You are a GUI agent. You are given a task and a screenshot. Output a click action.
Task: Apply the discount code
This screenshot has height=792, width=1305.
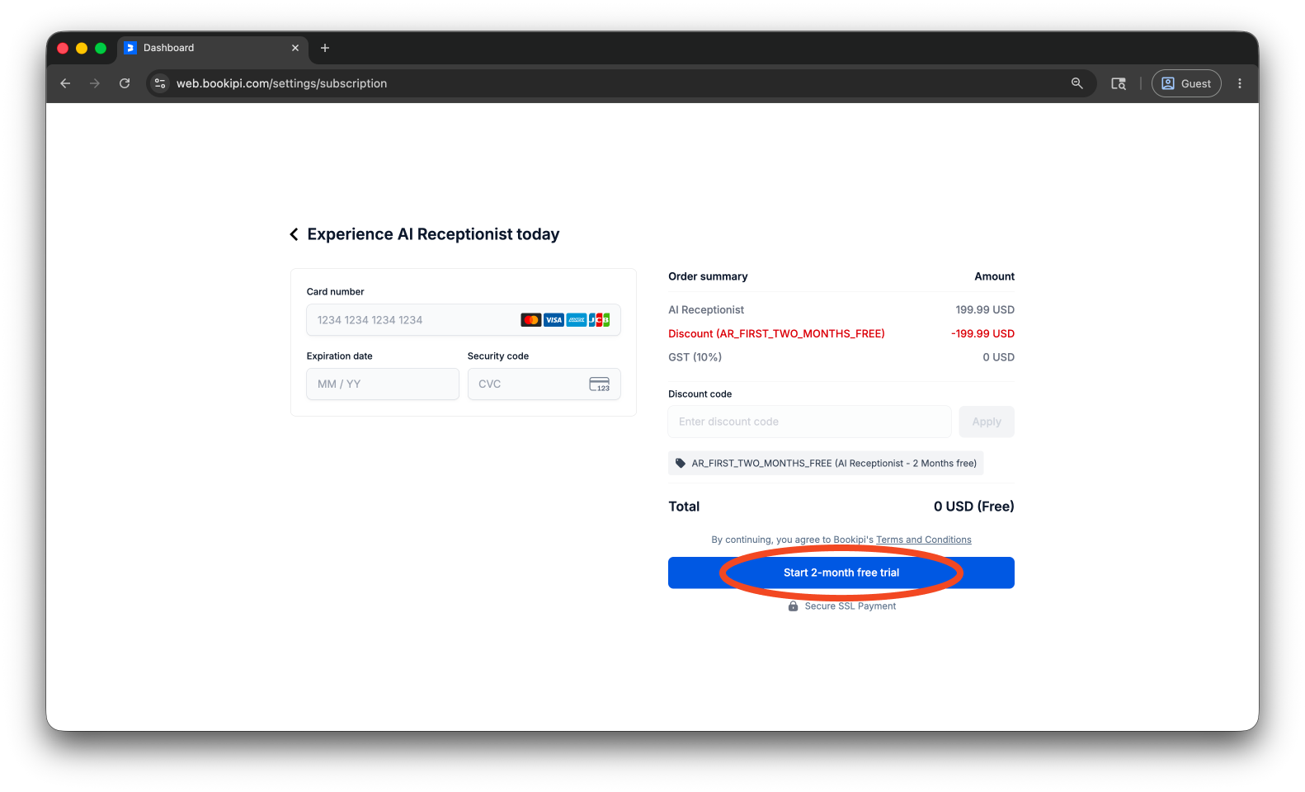[x=987, y=422]
